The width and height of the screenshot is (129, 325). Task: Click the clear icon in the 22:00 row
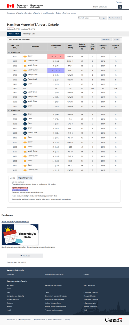click(25, 119)
